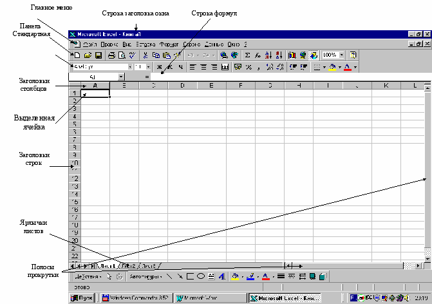
Task: Expand the fill color dropdown arrow in Formatting toolbar
Action: pos(340,67)
